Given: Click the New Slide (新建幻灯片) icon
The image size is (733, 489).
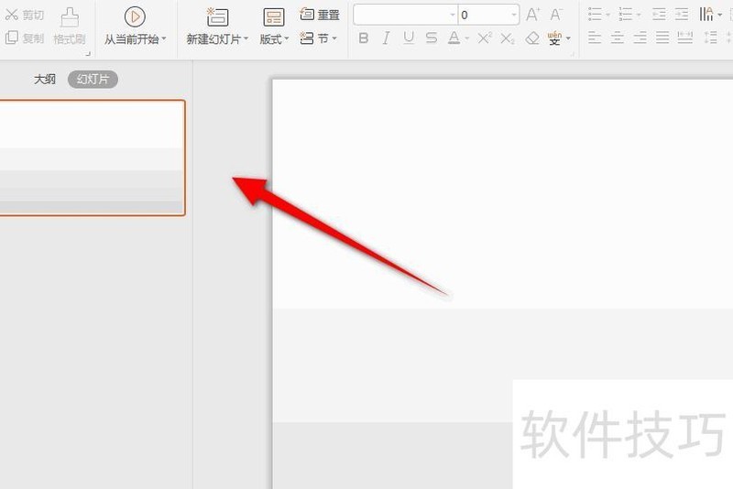Looking at the screenshot, I should coord(217,16).
